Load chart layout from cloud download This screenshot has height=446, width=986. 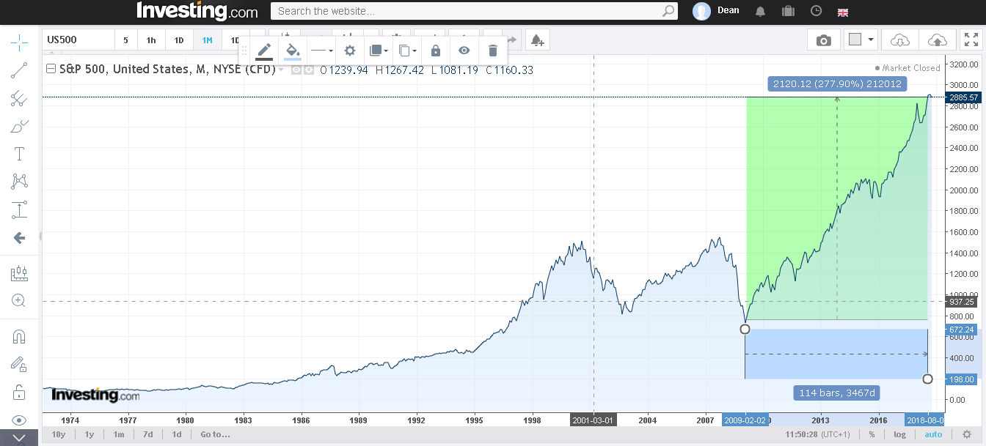click(900, 40)
